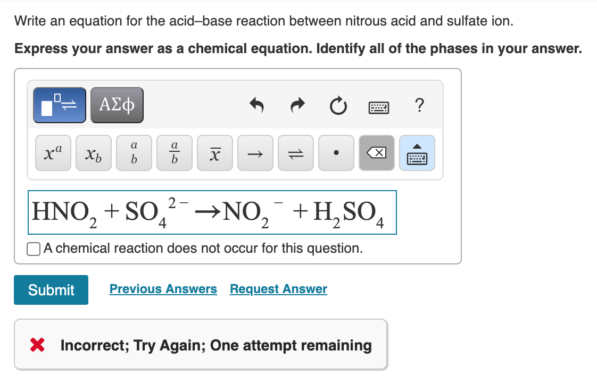Screen dimensions: 597x377
Task: Insert a subscript template
Action: (94, 153)
